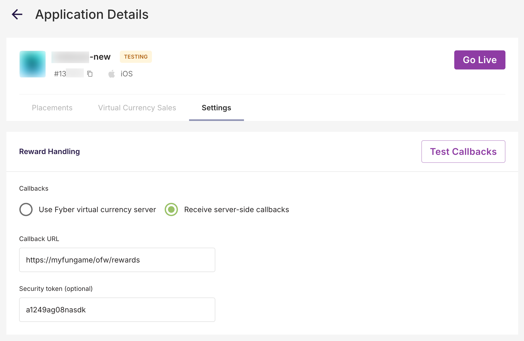Click the Use Fyber virtual currency server label
The height and width of the screenshot is (341, 524).
(97, 209)
